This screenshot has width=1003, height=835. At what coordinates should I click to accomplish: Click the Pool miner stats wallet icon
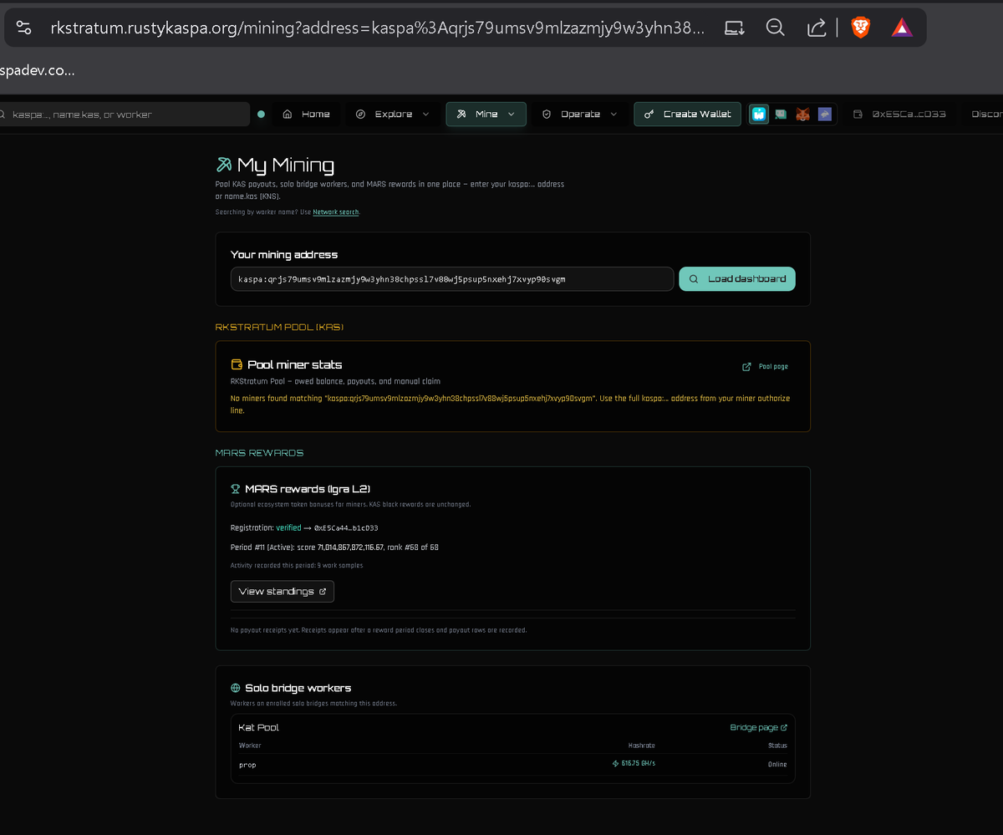[237, 364]
